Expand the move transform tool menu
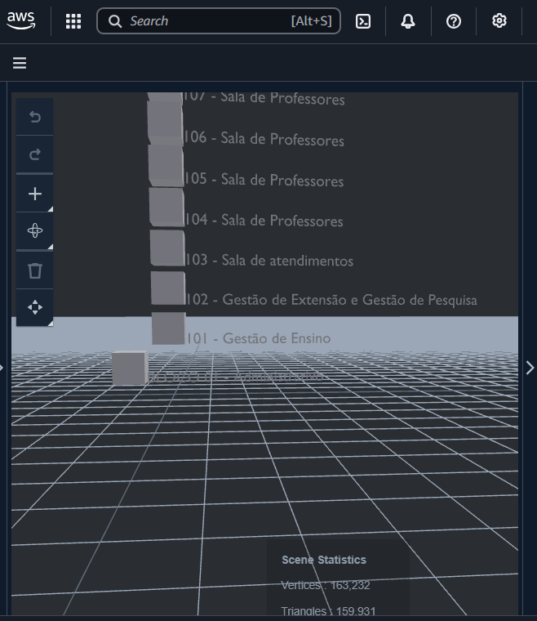This screenshot has height=621, width=537. pyautogui.click(x=35, y=307)
